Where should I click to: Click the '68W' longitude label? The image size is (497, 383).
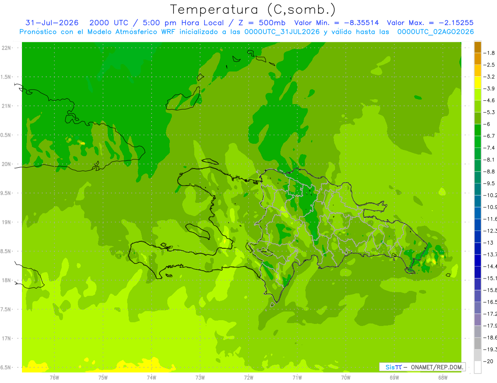click(443, 377)
